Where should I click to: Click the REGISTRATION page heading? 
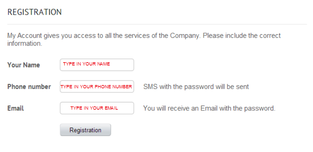[x=34, y=12]
